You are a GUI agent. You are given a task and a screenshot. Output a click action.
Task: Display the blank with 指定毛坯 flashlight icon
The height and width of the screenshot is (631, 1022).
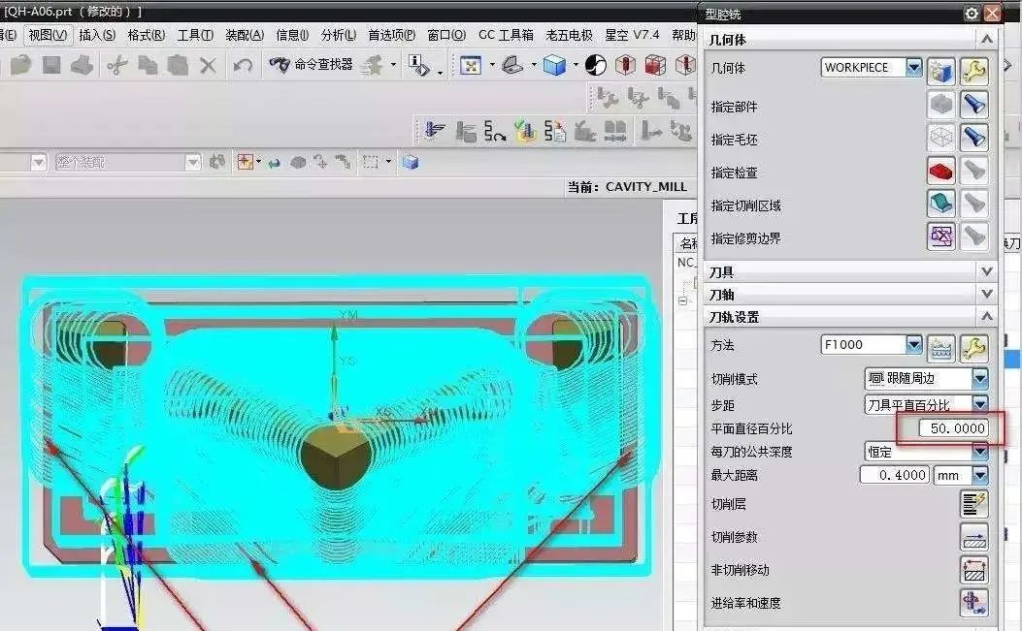(x=973, y=139)
